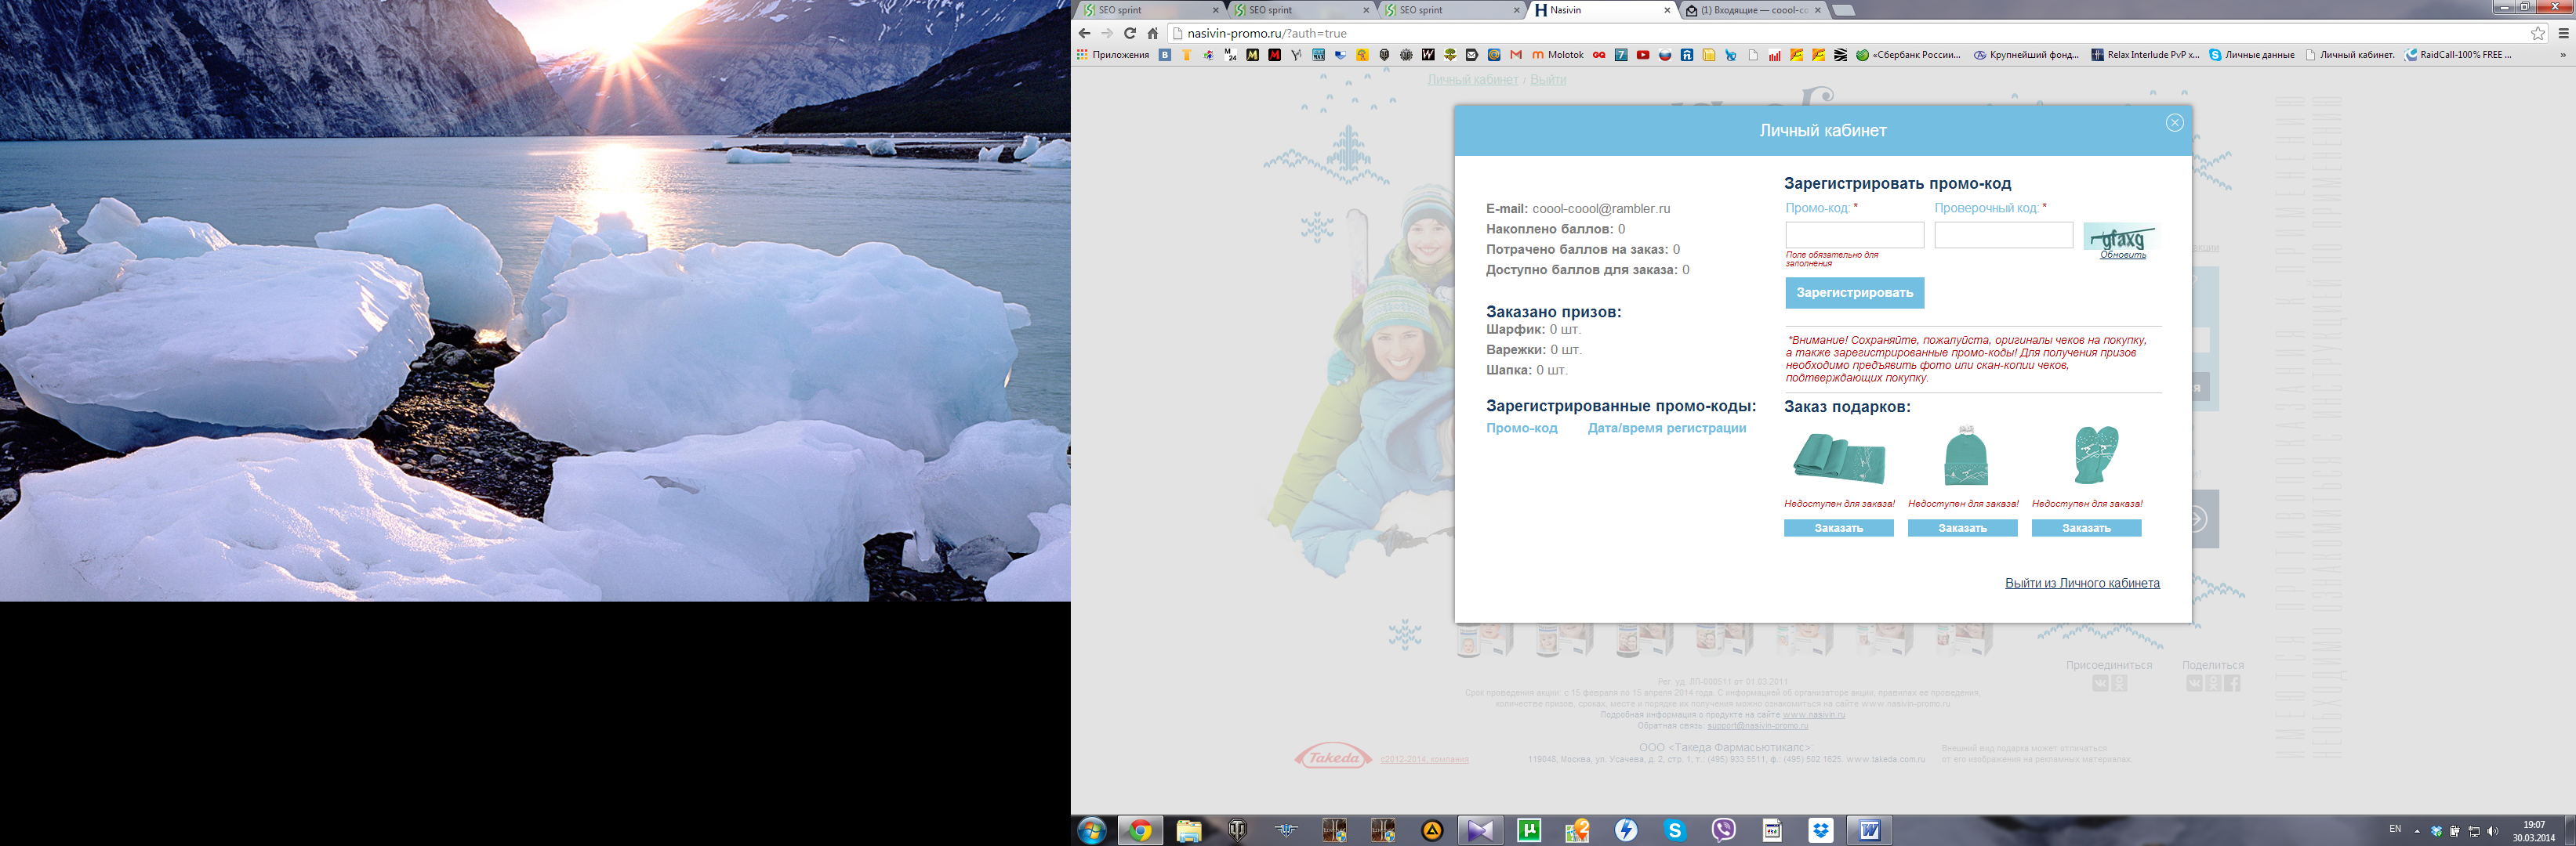Click the Chrome icon in the taskbar
The image size is (2576, 846).
pos(1140,831)
